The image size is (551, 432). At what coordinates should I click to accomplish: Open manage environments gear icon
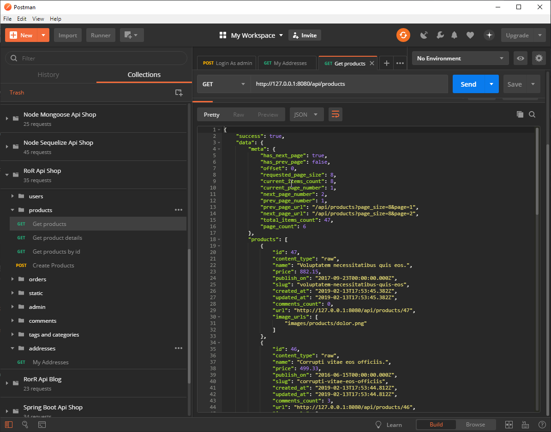point(539,58)
